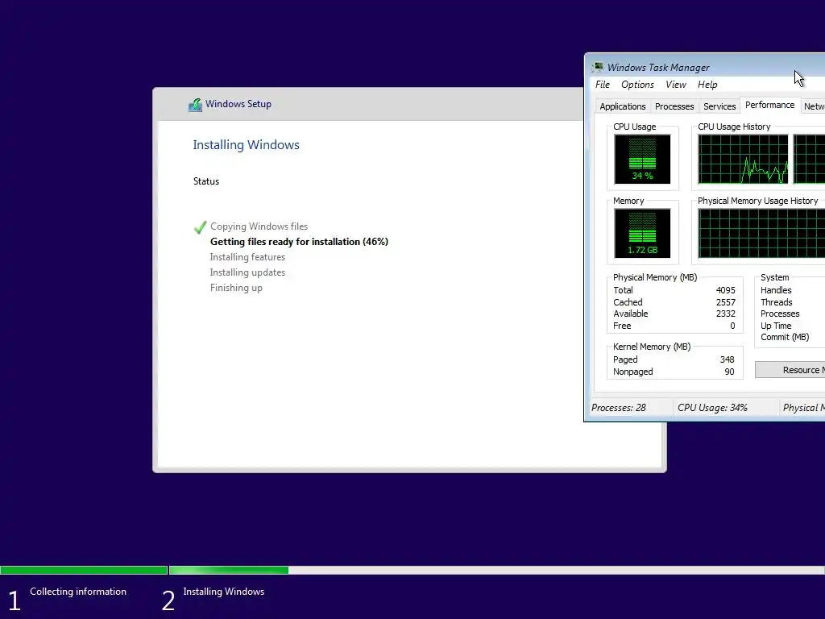This screenshot has height=619, width=825.
Task: Click the 'Commit (MB)' label under System
Action: pyautogui.click(x=785, y=338)
